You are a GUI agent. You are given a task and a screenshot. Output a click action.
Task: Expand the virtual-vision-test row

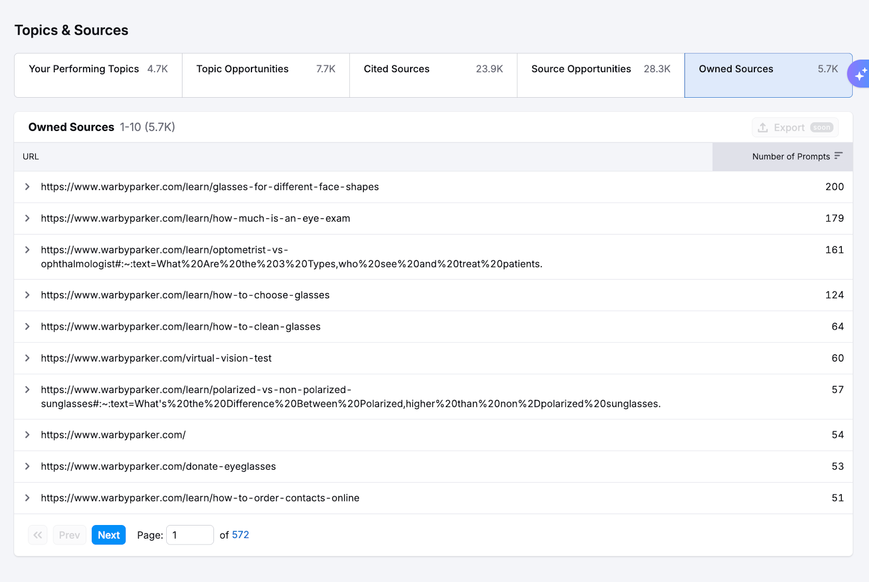click(27, 358)
